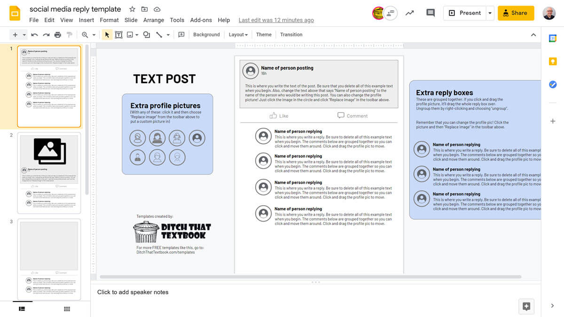564x317 pixels.
Task: Click the yellow Share button
Action: (x=516, y=13)
